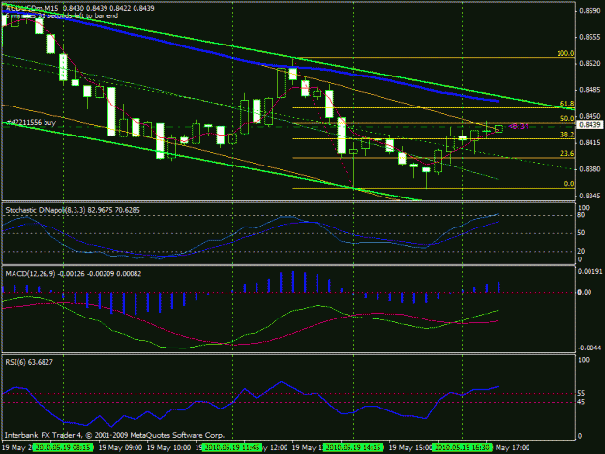605x454 pixels.
Task: Click price axis value 0.8485
Action: tap(590, 90)
